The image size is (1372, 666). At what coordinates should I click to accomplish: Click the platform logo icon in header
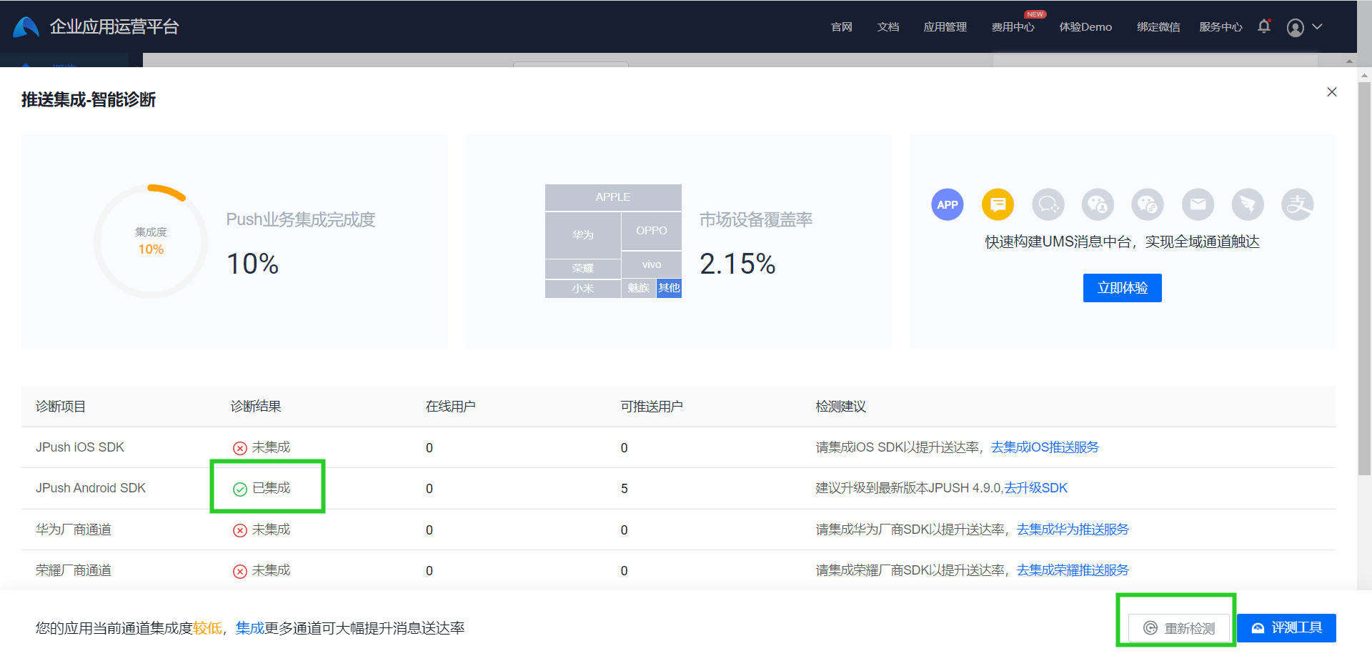coord(26,26)
